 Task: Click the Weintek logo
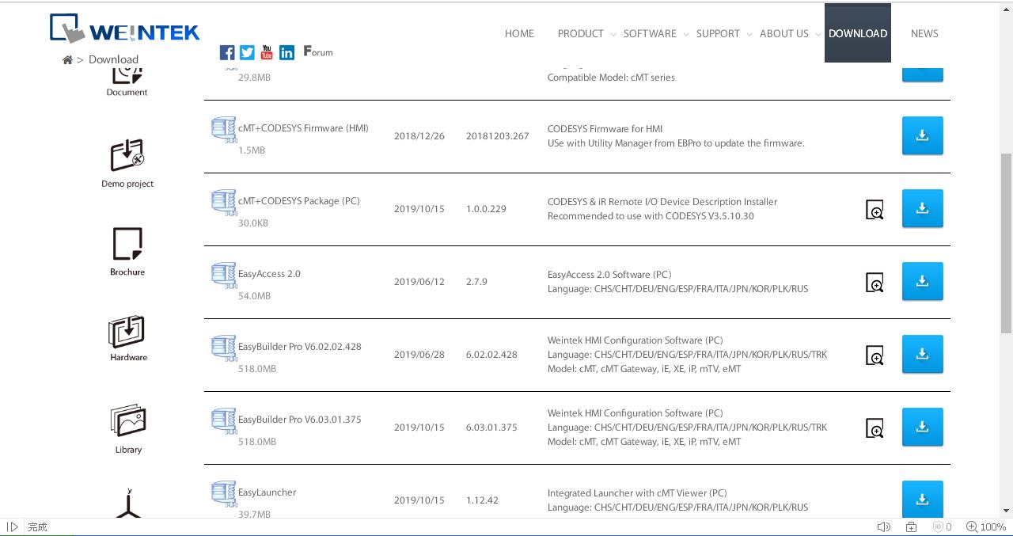[125, 29]
